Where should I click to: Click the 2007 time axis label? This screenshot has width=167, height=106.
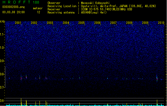[113, 23]
